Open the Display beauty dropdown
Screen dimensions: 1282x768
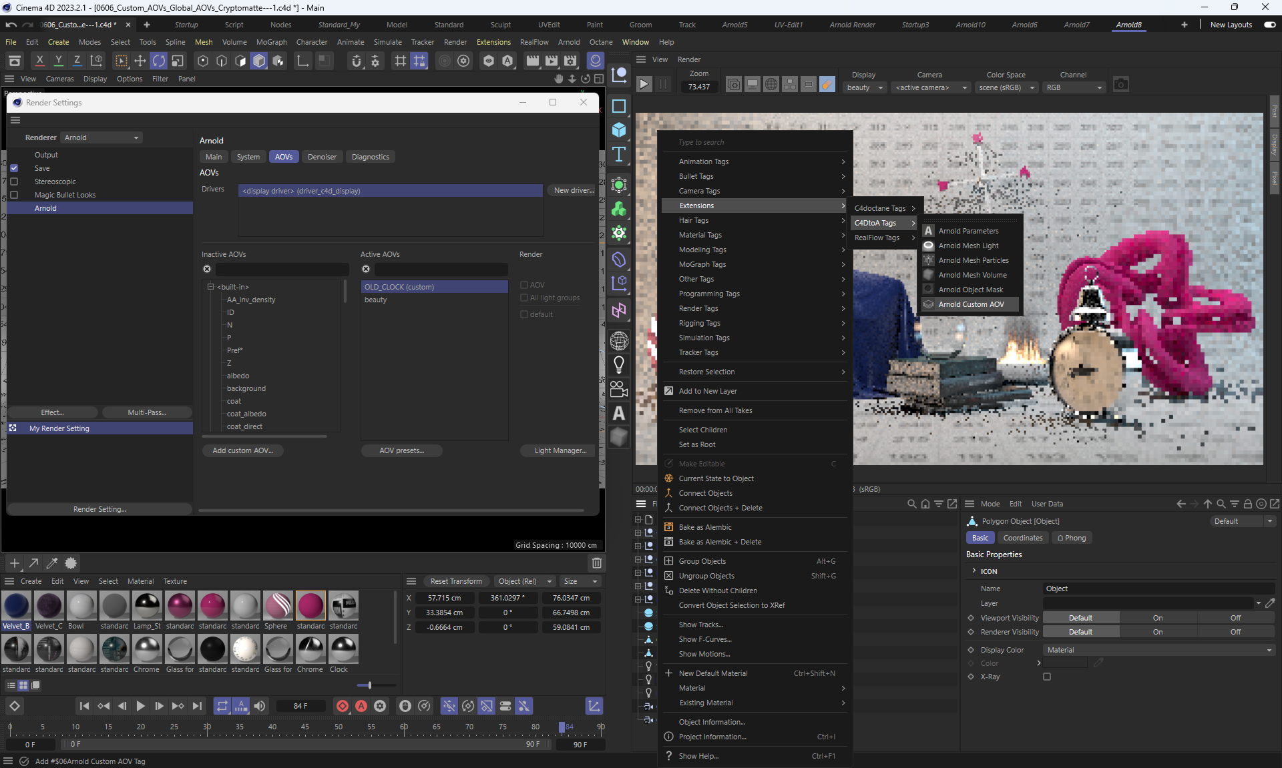[x=864, y=87]
